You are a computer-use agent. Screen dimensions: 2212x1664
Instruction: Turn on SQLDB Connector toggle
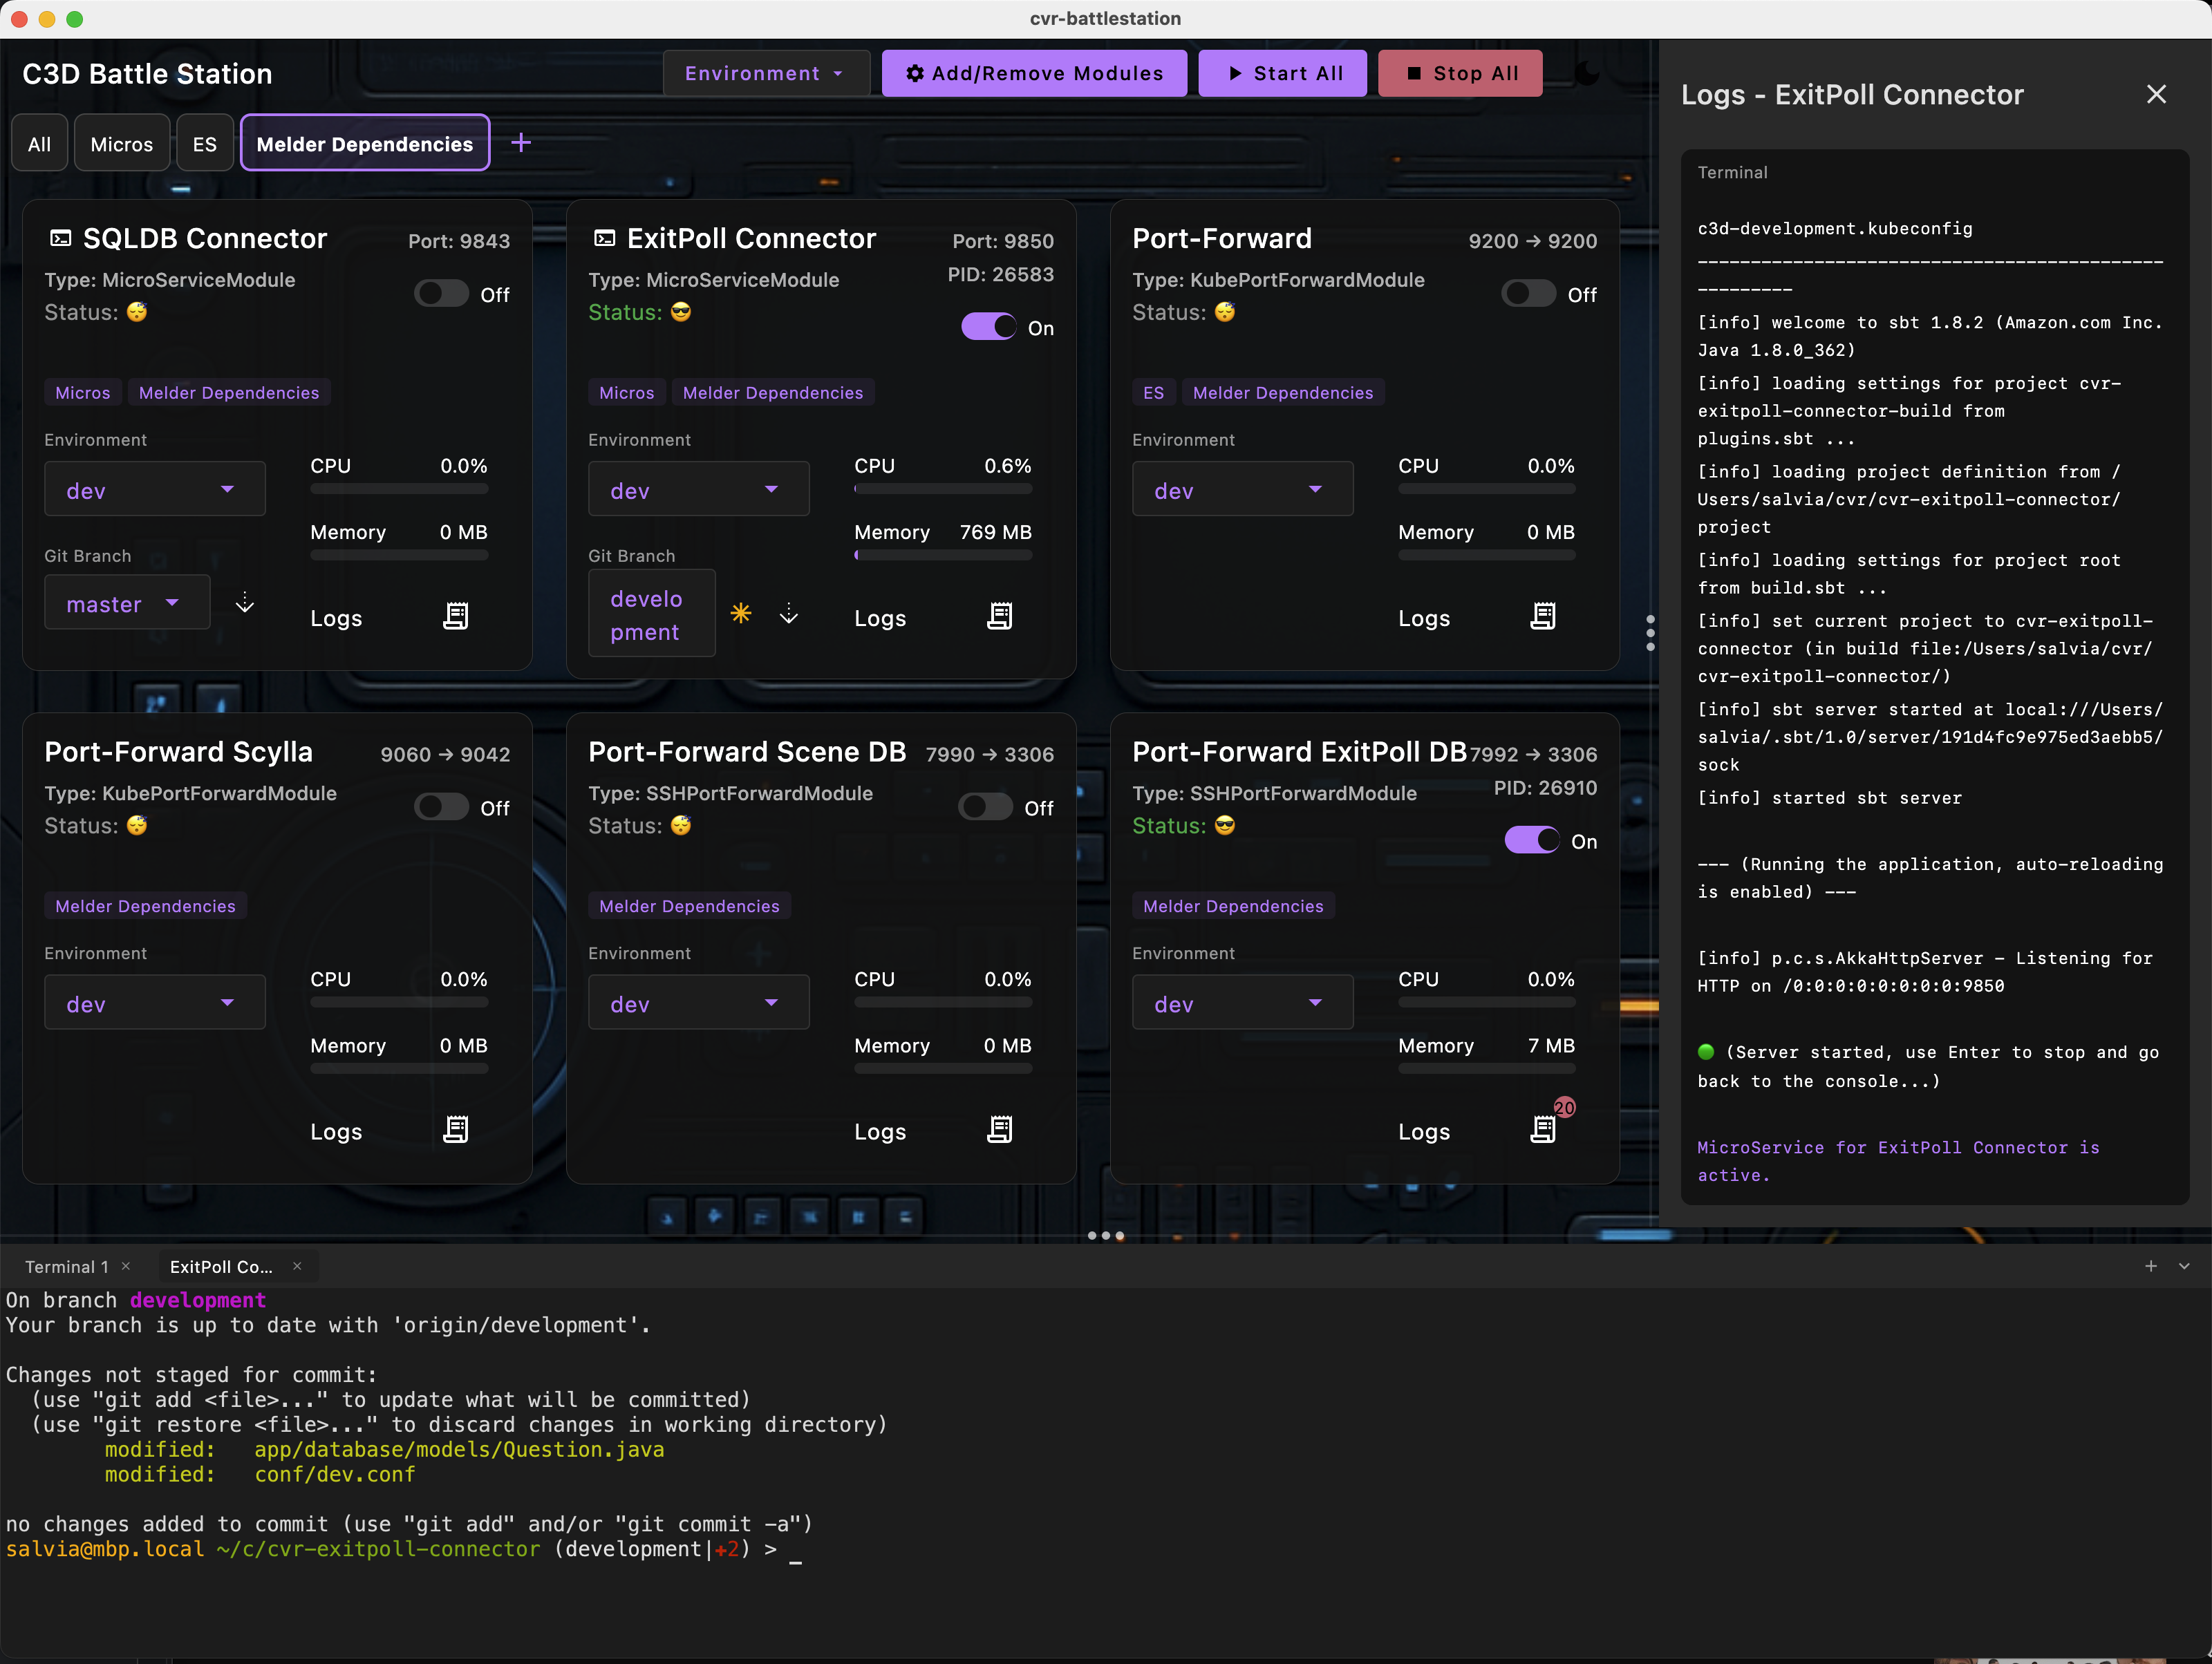(441, 294)
